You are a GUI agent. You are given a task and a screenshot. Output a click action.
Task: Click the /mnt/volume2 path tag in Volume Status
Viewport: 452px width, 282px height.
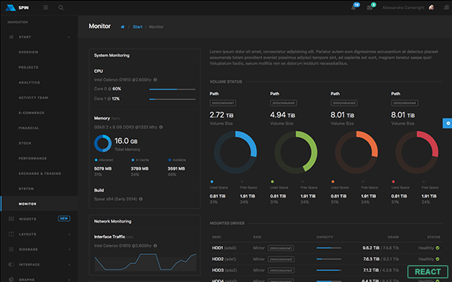pyautogui.click(x=284, y=103)
